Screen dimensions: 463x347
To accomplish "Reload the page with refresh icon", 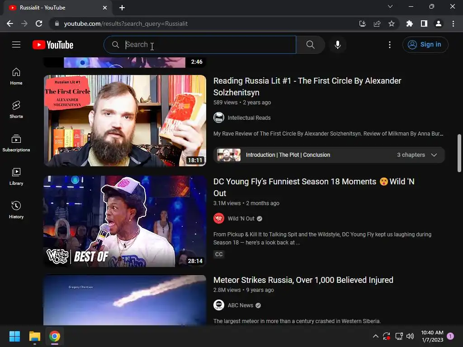I will [x=39, y=23].
